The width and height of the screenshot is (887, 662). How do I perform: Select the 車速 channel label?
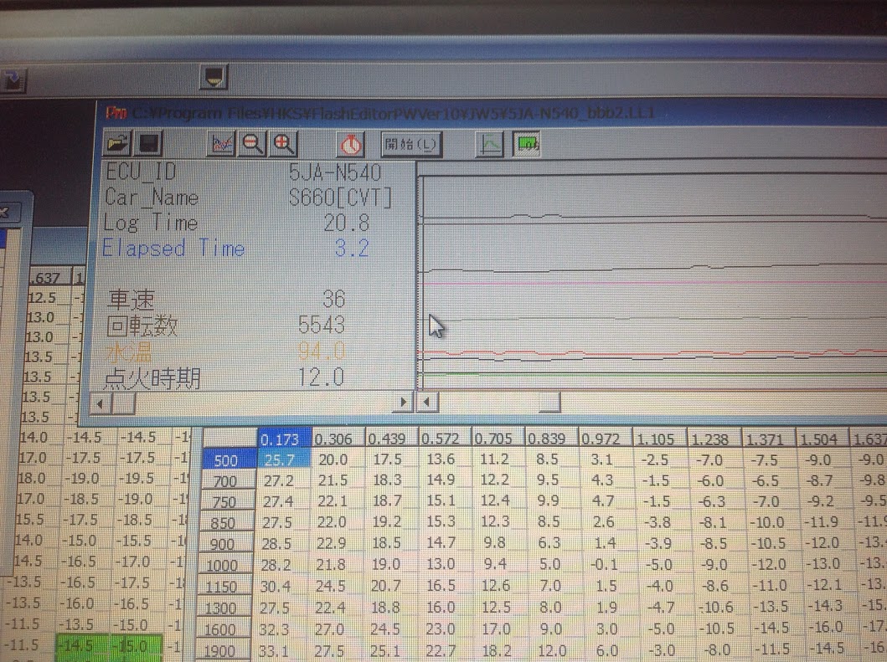pyautogui.click(x=131, y=299)
